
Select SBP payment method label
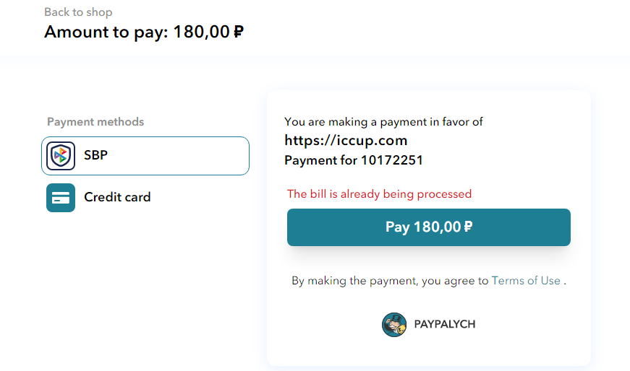click(95, 155)
